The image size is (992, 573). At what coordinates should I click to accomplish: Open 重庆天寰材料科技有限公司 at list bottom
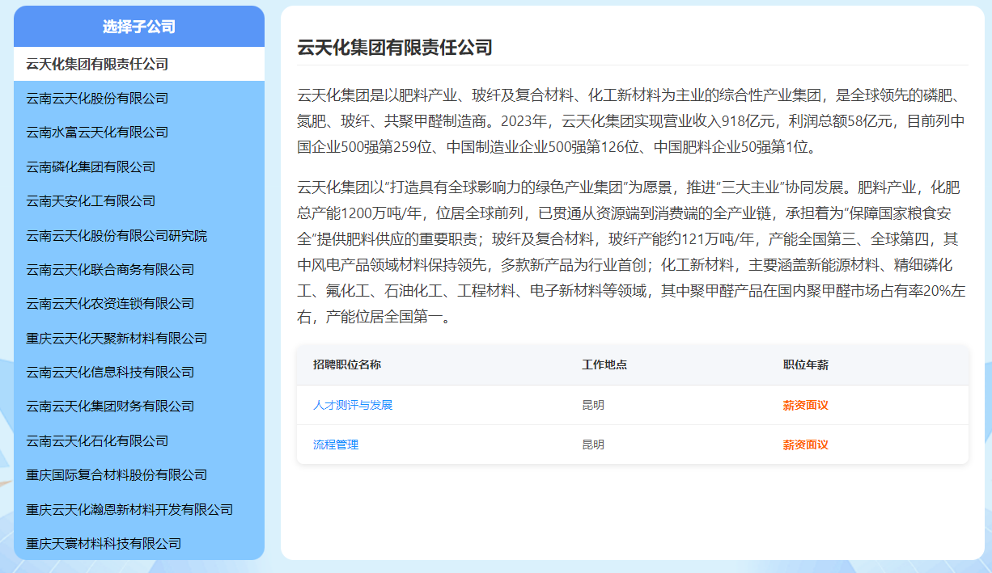pyautogui.click(x=104, y=544)
